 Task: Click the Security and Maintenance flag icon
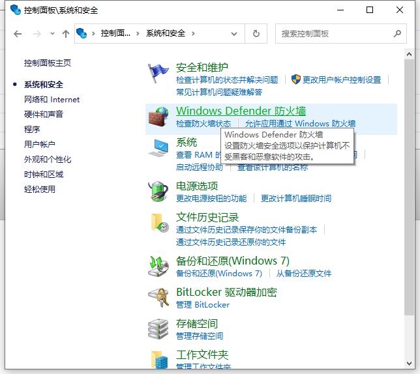(158, 73)
